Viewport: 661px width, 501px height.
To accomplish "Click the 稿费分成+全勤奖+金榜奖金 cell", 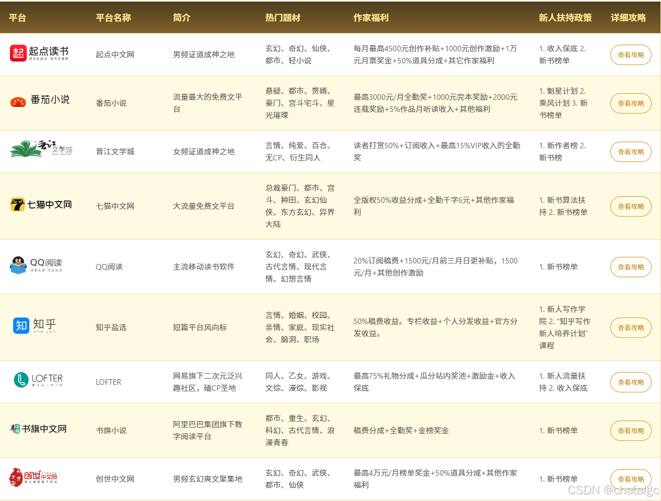I will point(401,430).
